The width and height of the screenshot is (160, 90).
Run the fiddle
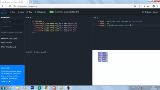click(12, 12)
